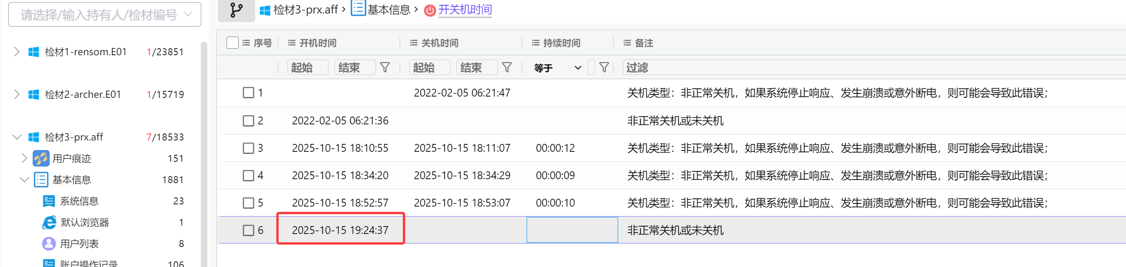Open the 持有人/检材编号 selection dropdown

click(x=105, y=14)
